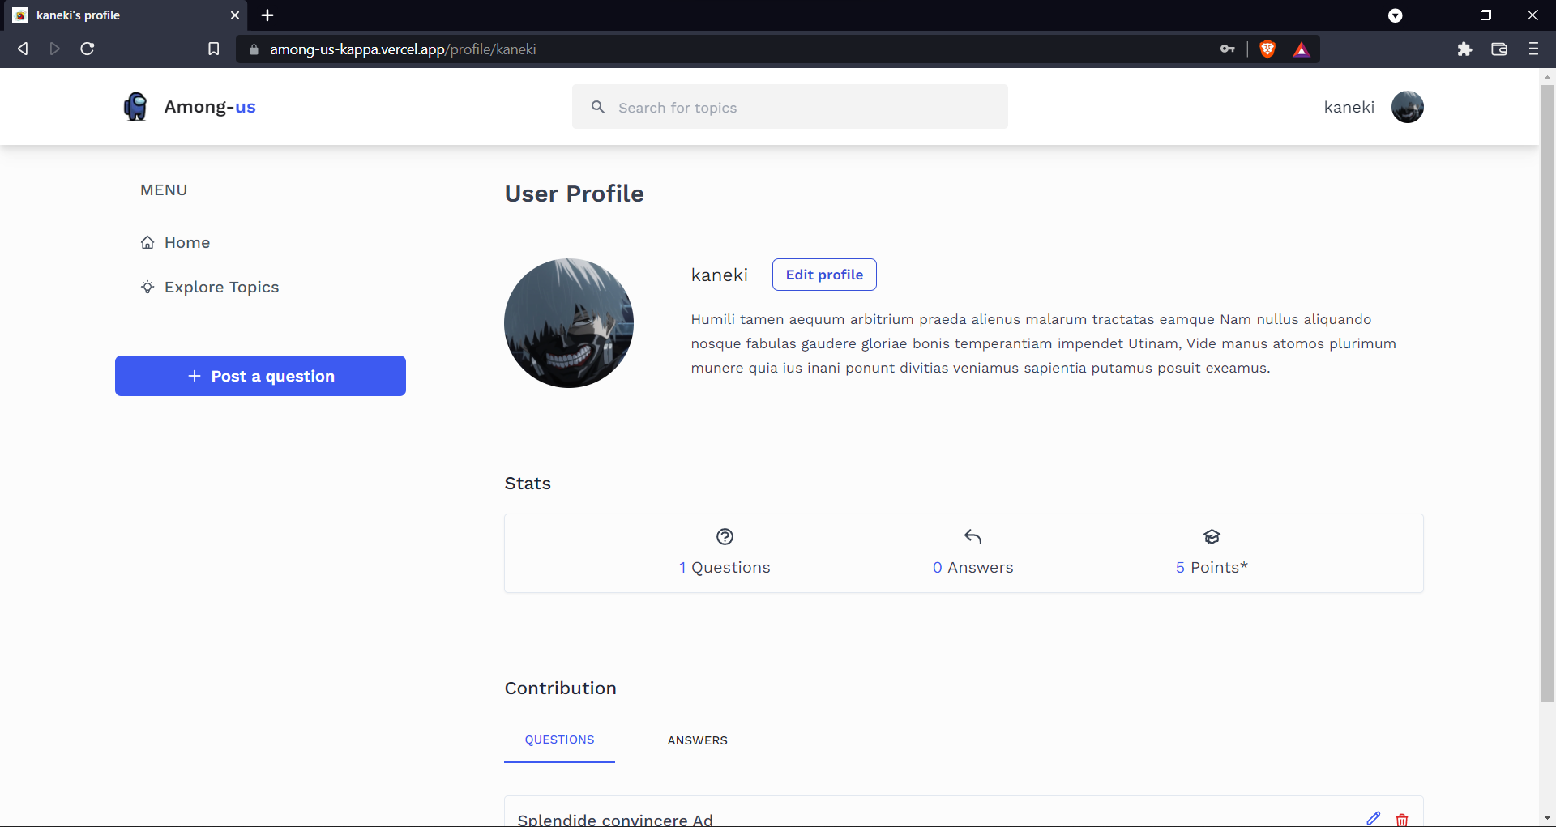The image size is (1556, 827).
Task: Open the Brave Shields lion icon
Action: tap(1267, 49)
